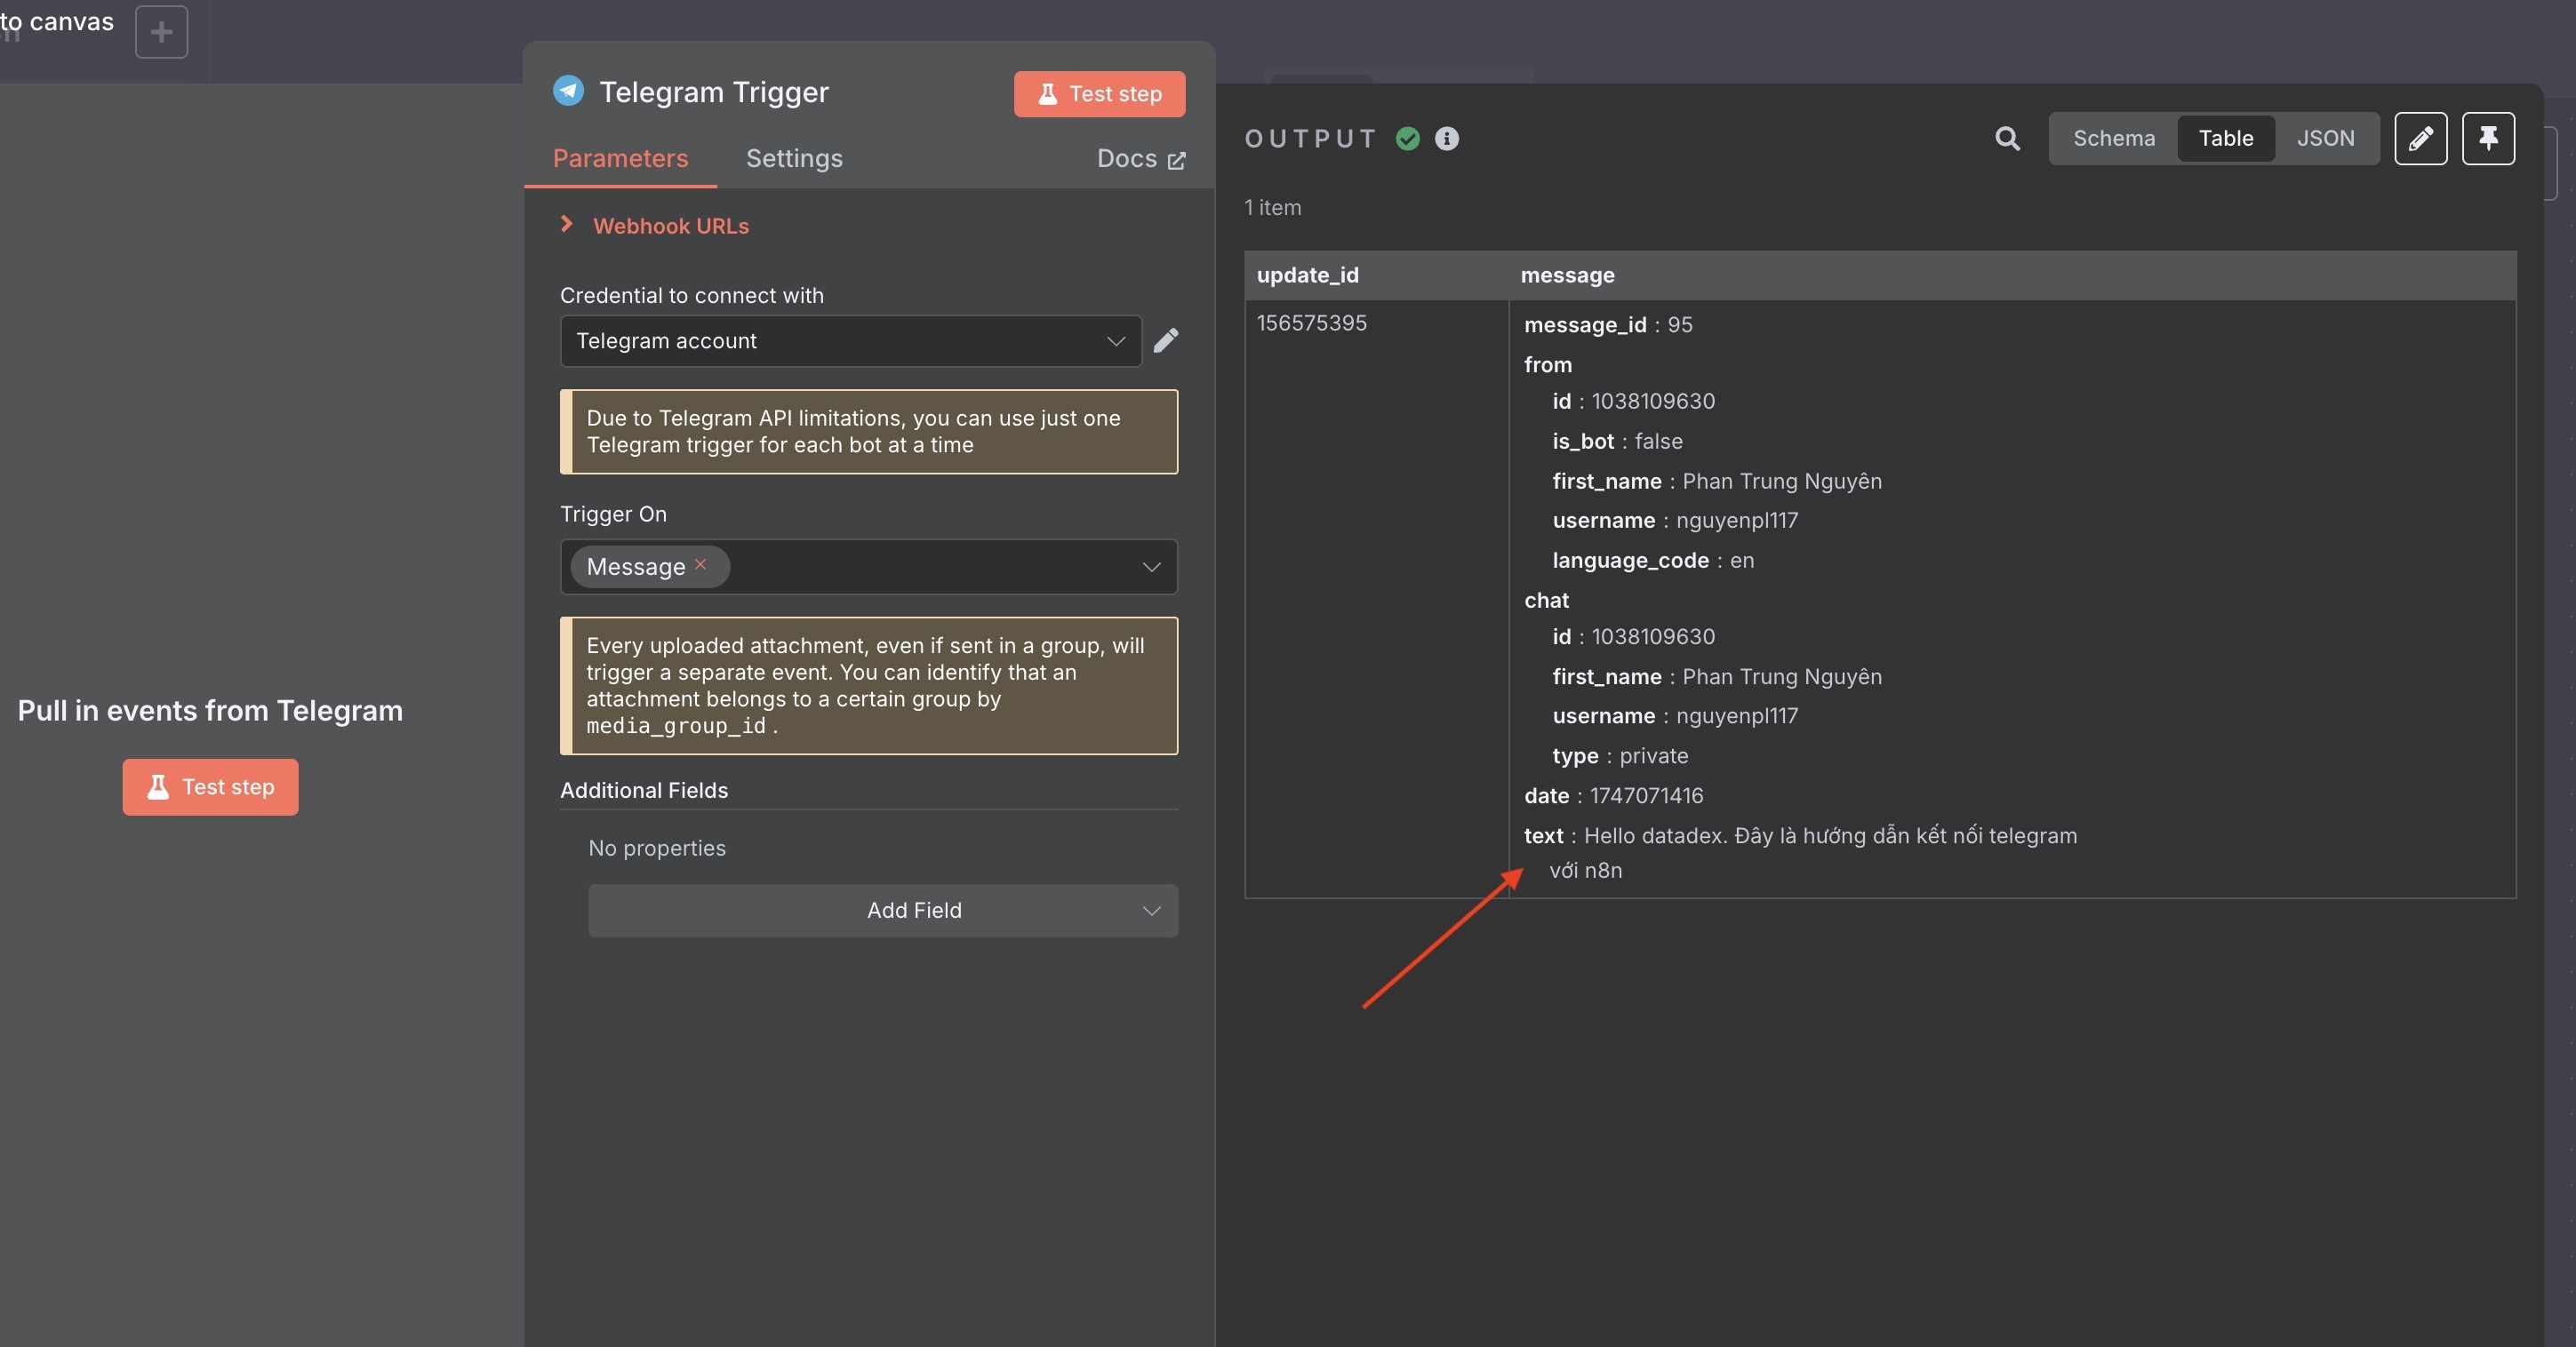Open the Docs external link
This screenshot has width=2576, height=1347.
click(1140, 159)
